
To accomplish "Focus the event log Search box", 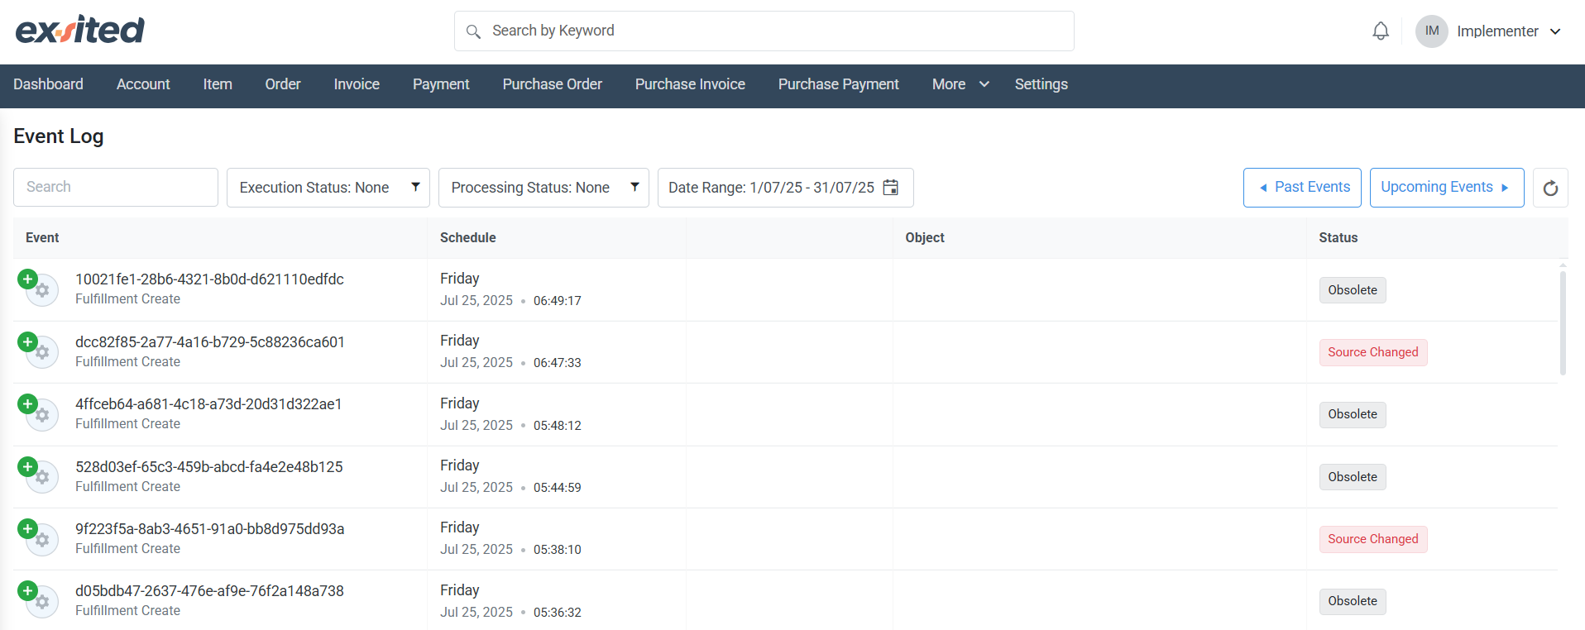I will (116, 188).
